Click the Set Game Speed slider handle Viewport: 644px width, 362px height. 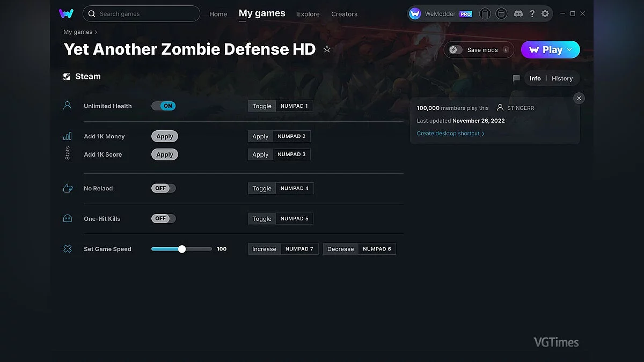[x=182, y=249]
